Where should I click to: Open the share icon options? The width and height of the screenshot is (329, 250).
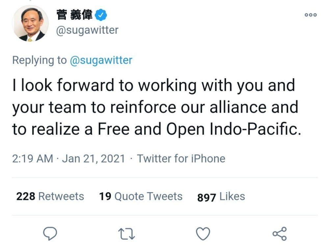(x=280, y=234)
